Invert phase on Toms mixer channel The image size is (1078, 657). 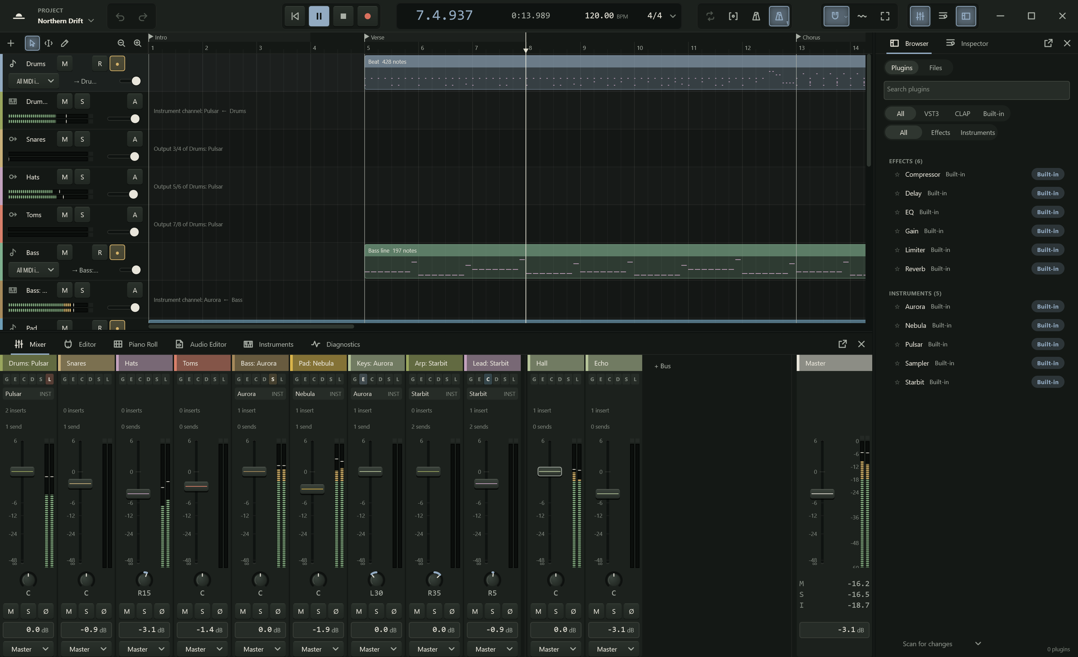tap(220, 611)
